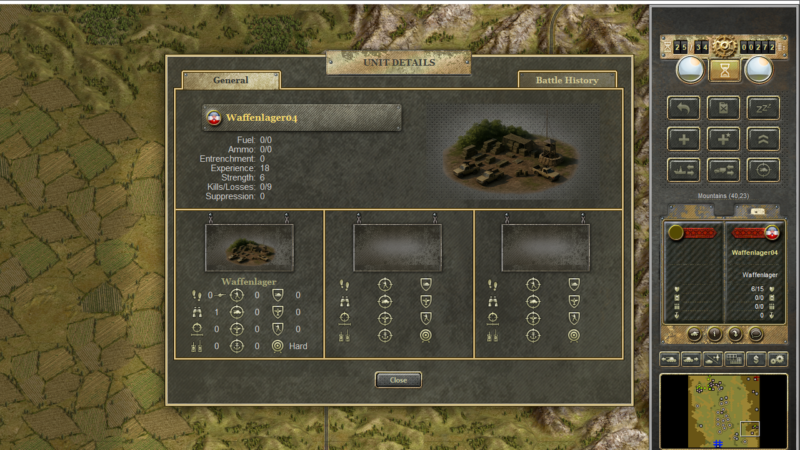The image size is (800, 450).
Task: Click the 'Hard' target type icon
Action: (x=277, y=346)
